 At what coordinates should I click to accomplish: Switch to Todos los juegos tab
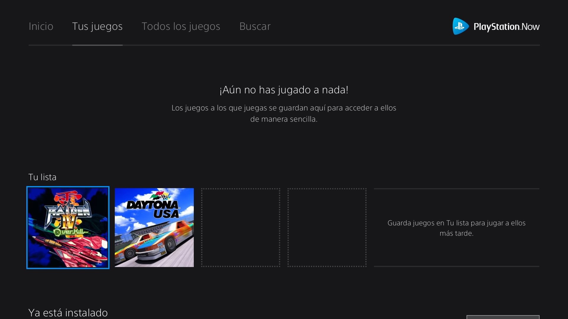pyautogui.click(x=181, y=26)
